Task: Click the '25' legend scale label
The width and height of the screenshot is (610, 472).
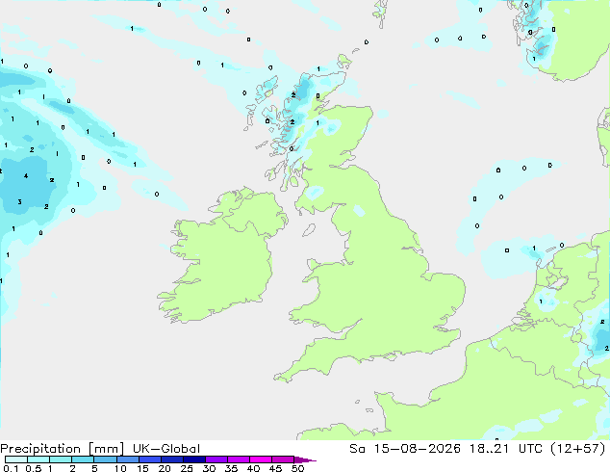Action: (x=187, y=468)
